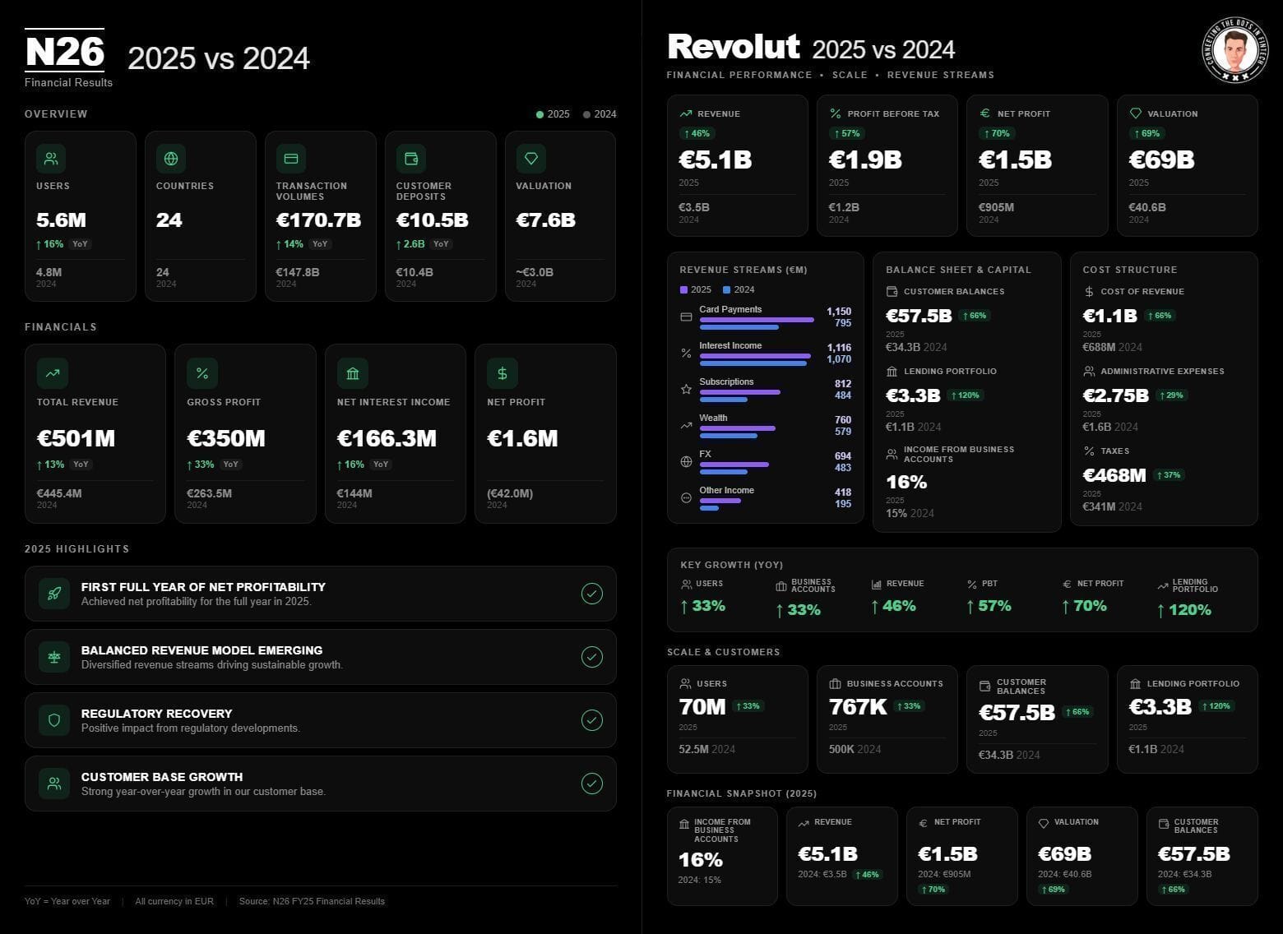Click the shield icon for Regulatory Recovery
Image resolution: width=1283 pixels, height=934 pixels.
point(54,720)
